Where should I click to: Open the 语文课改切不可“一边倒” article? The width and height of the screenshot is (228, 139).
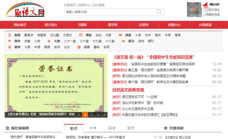click(140, 97)
